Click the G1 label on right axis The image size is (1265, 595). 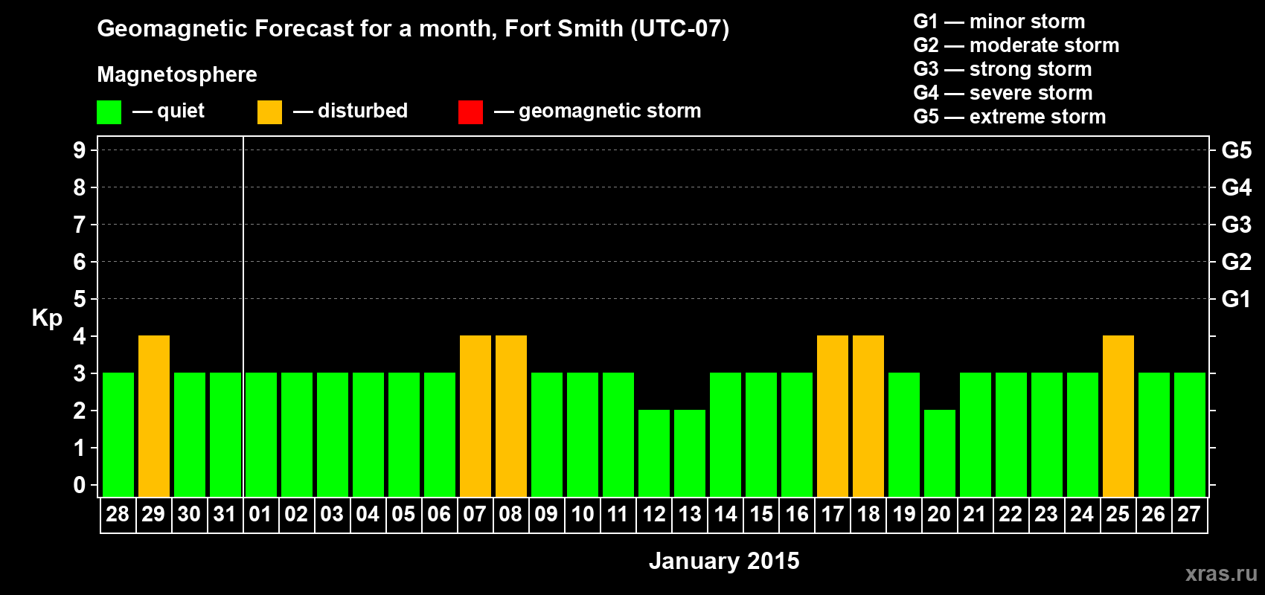pyautogui.click(x=1237, y=299)
